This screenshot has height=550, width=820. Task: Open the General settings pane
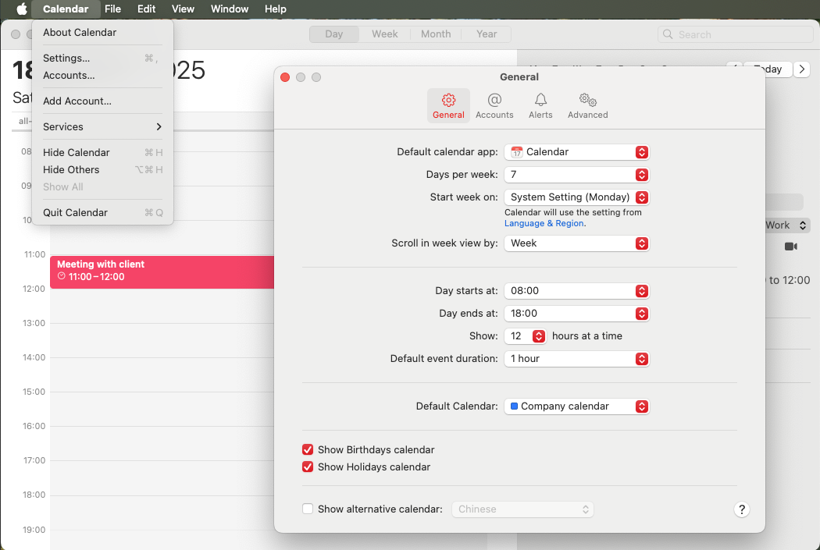click(448, 105)
